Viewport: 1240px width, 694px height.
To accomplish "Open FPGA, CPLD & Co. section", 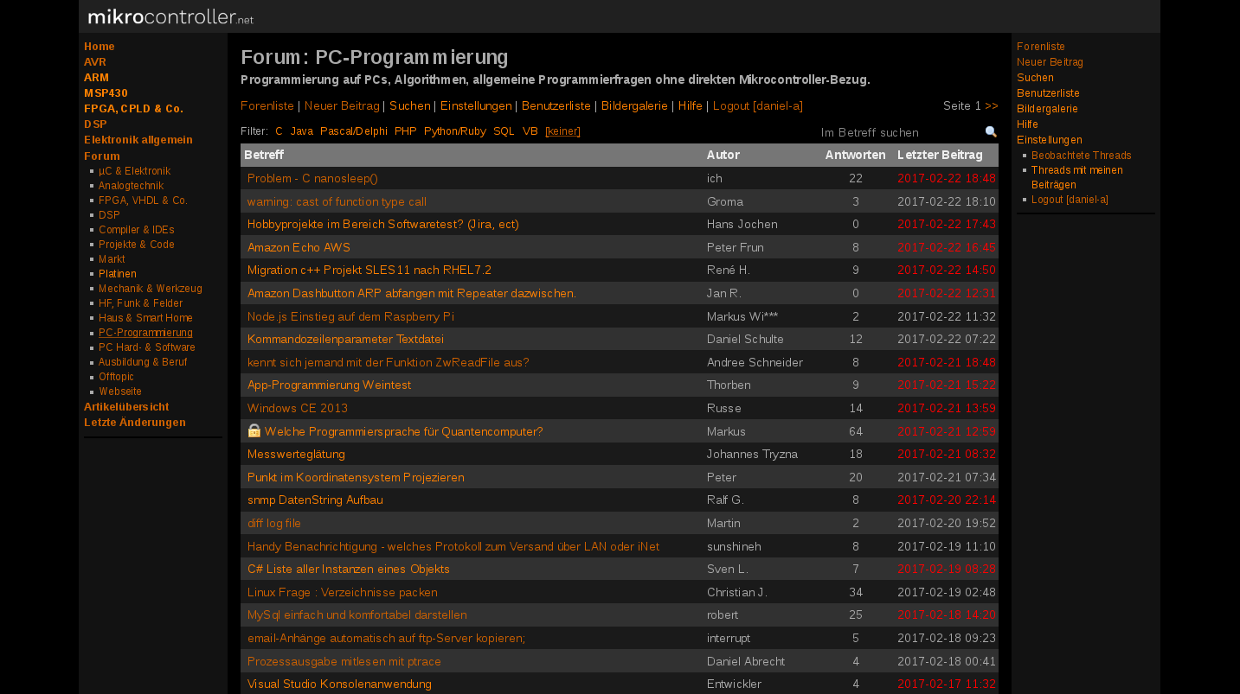I will (133, 109).
